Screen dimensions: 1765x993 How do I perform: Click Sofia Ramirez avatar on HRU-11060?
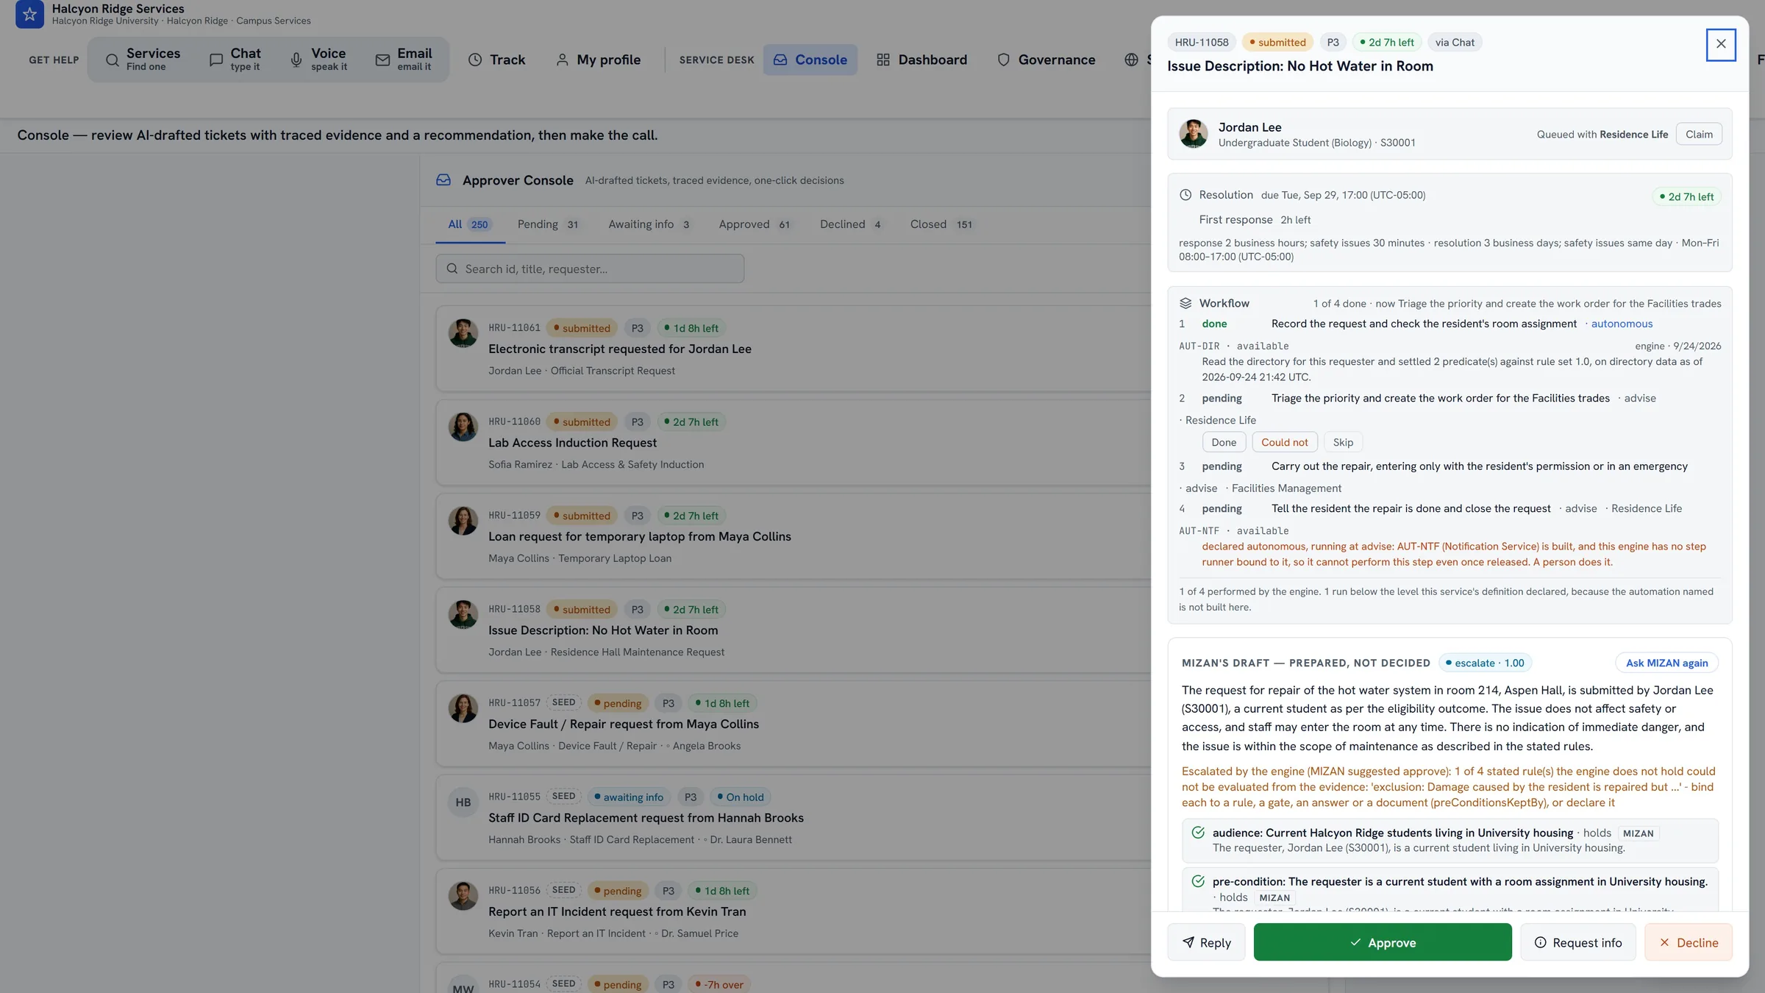tap(463, 427)
